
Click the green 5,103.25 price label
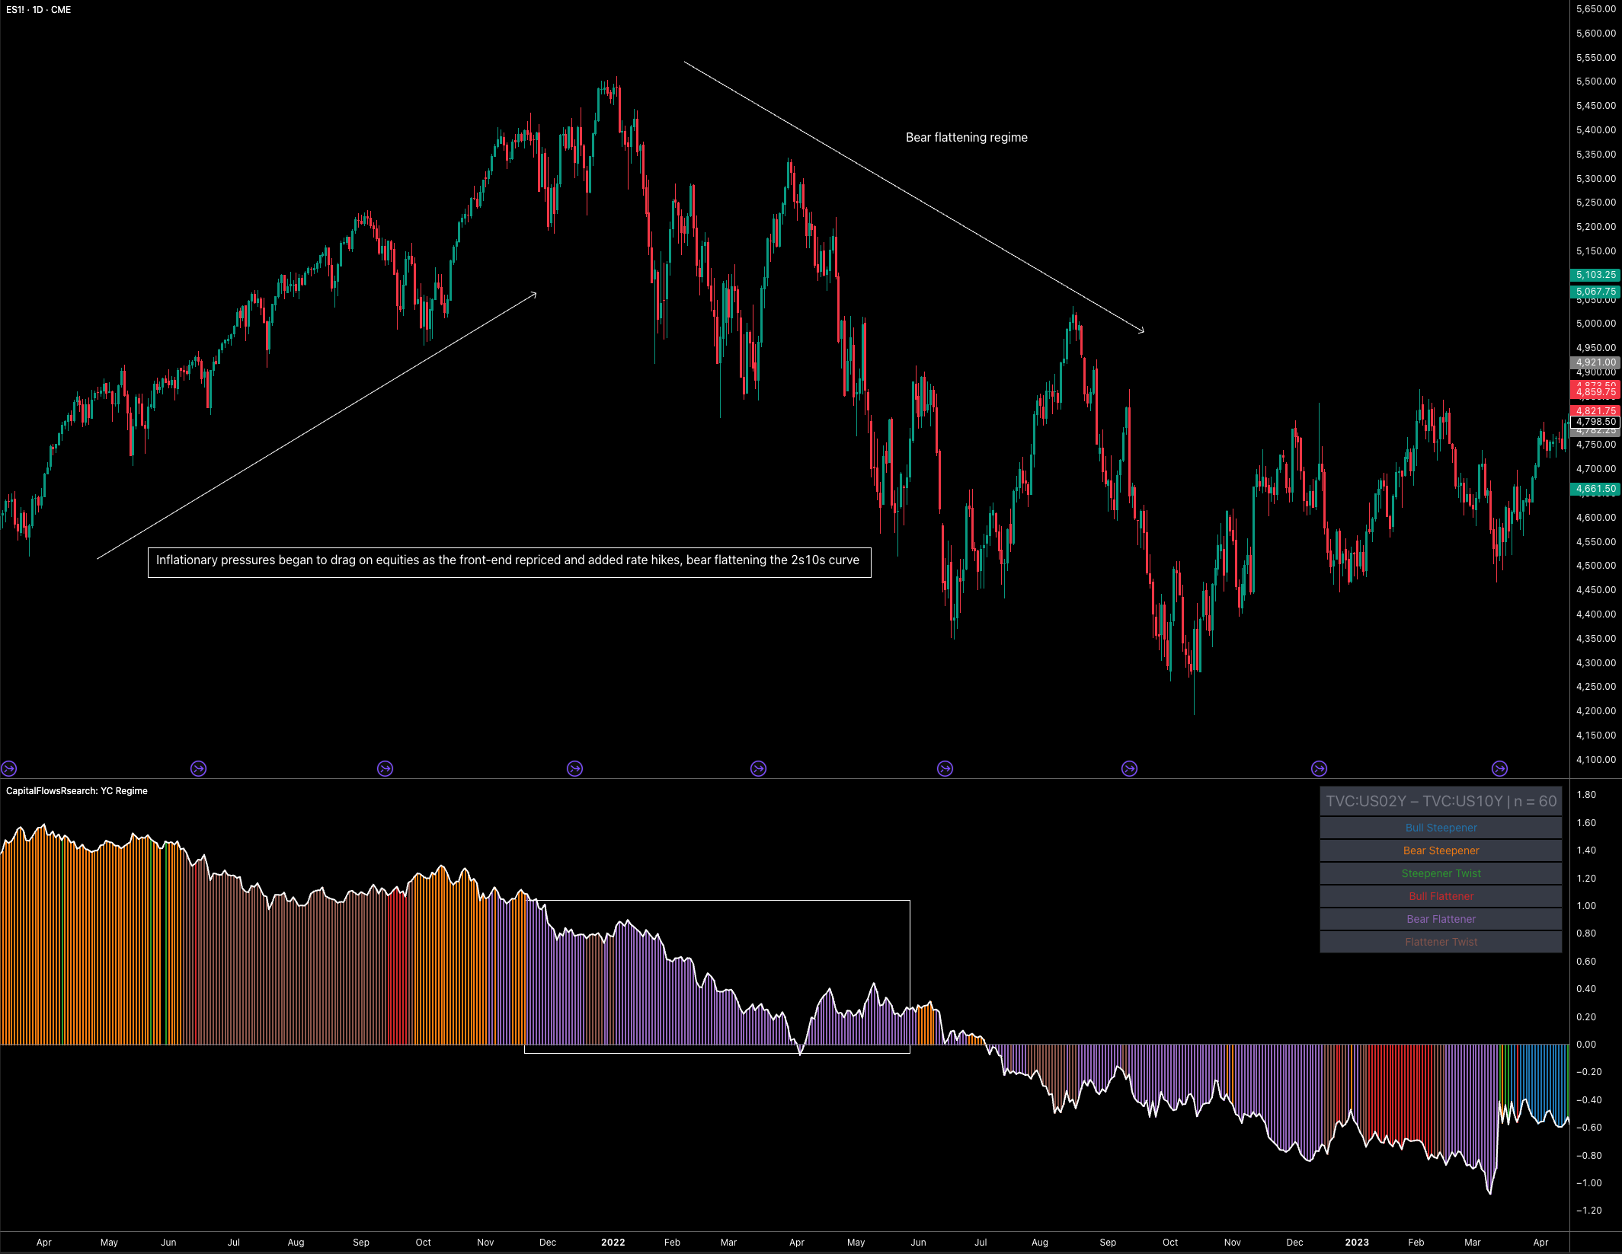1595,275
